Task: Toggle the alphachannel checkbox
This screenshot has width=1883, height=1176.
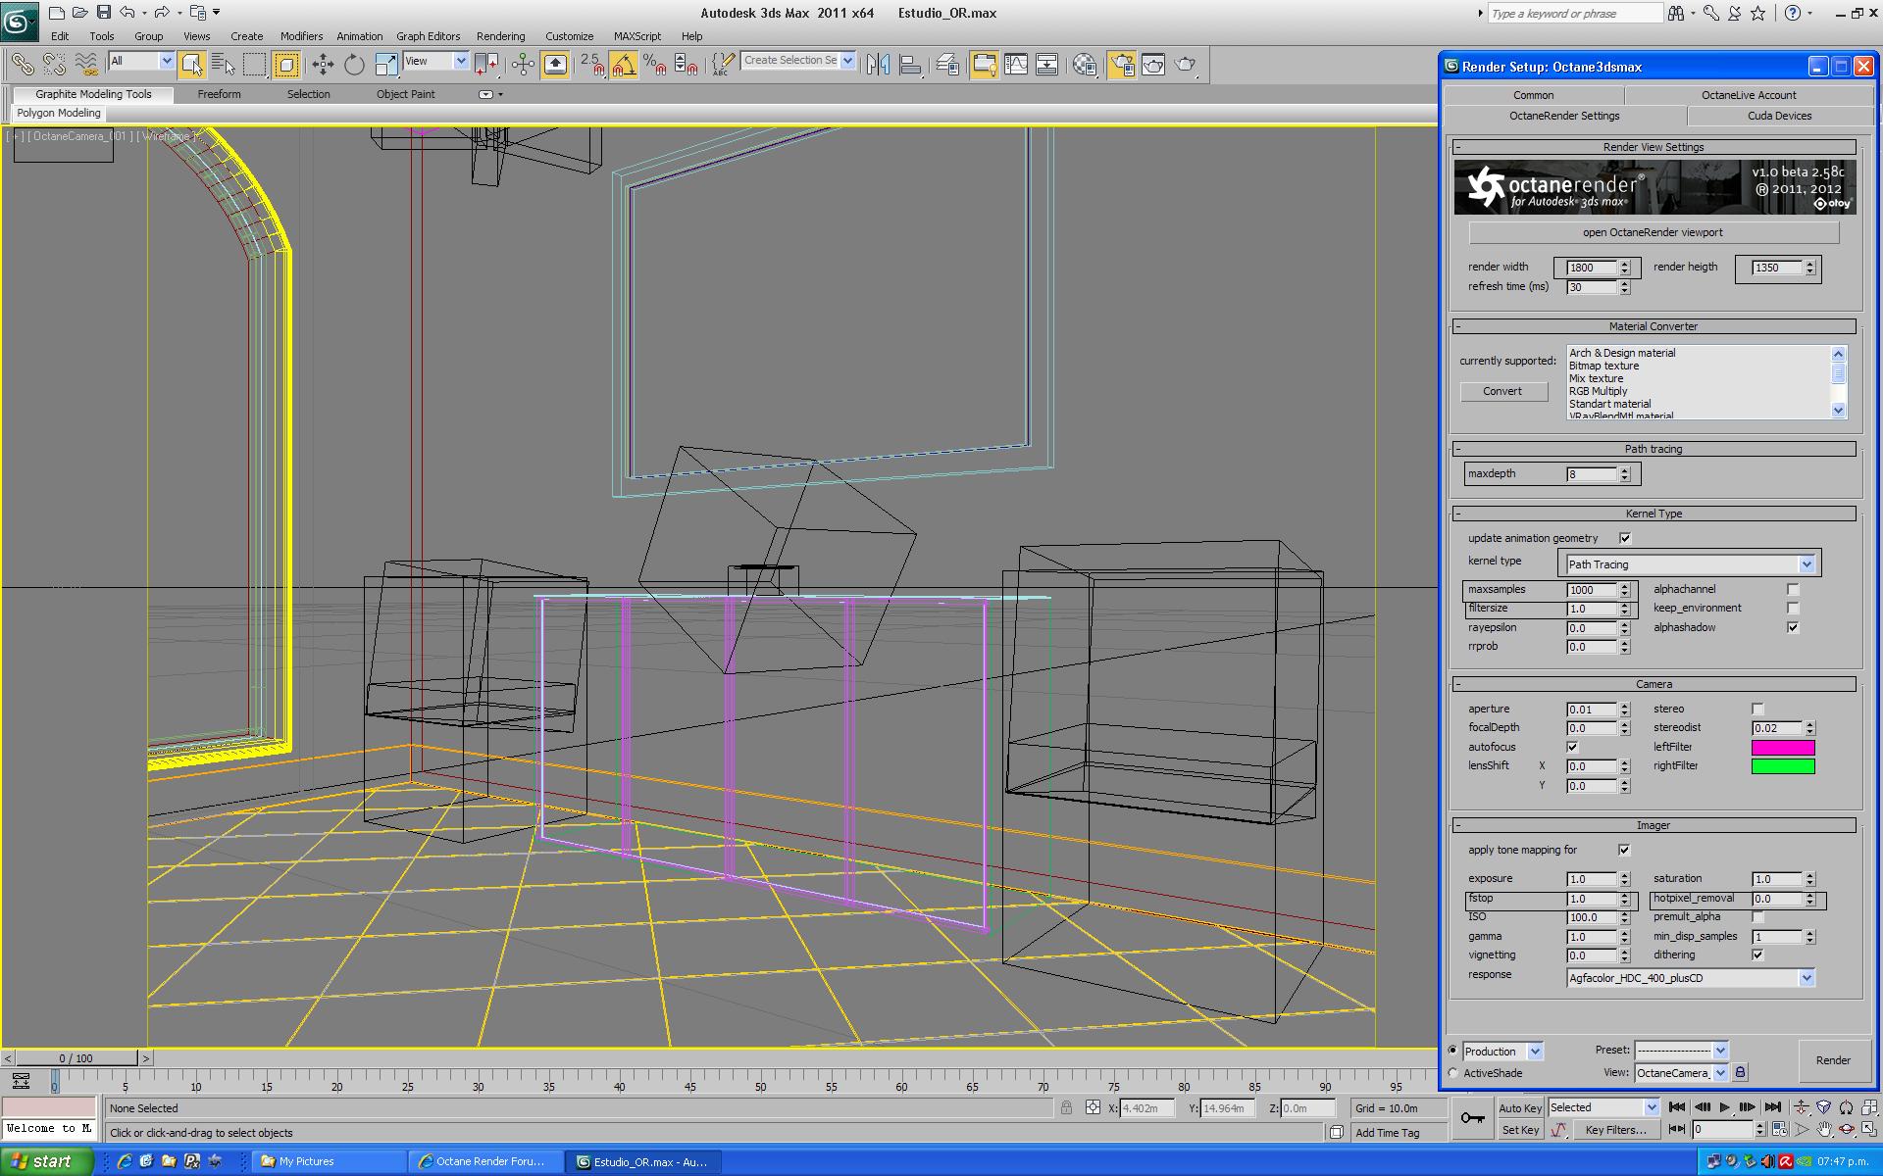Action: click(x=1793, y=589)
